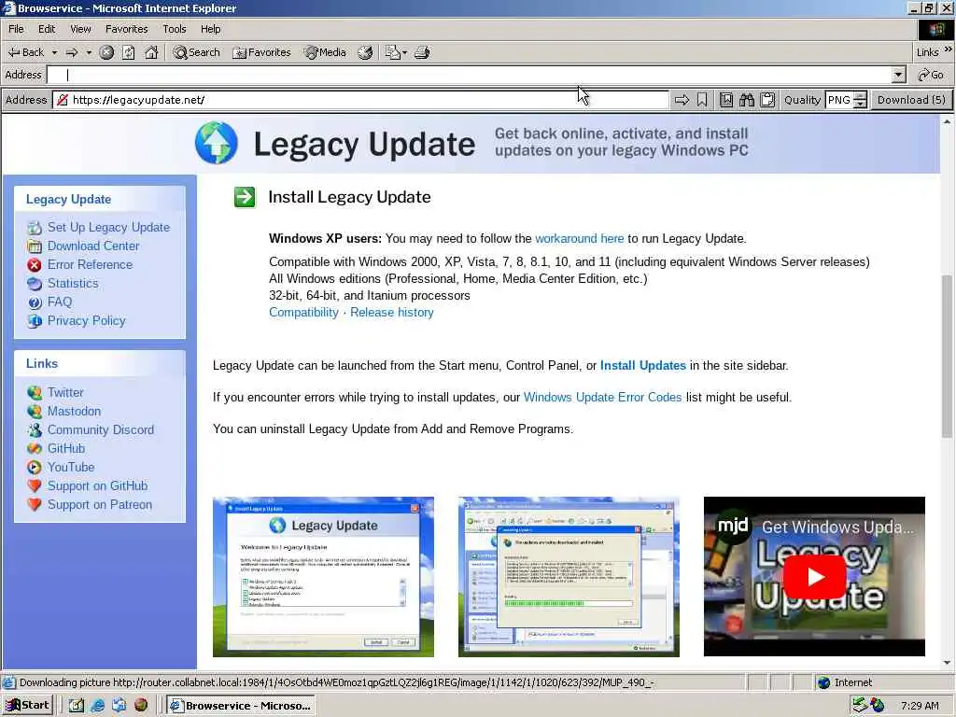Open the Privacy Policy sidebar link

click(86, 321)
